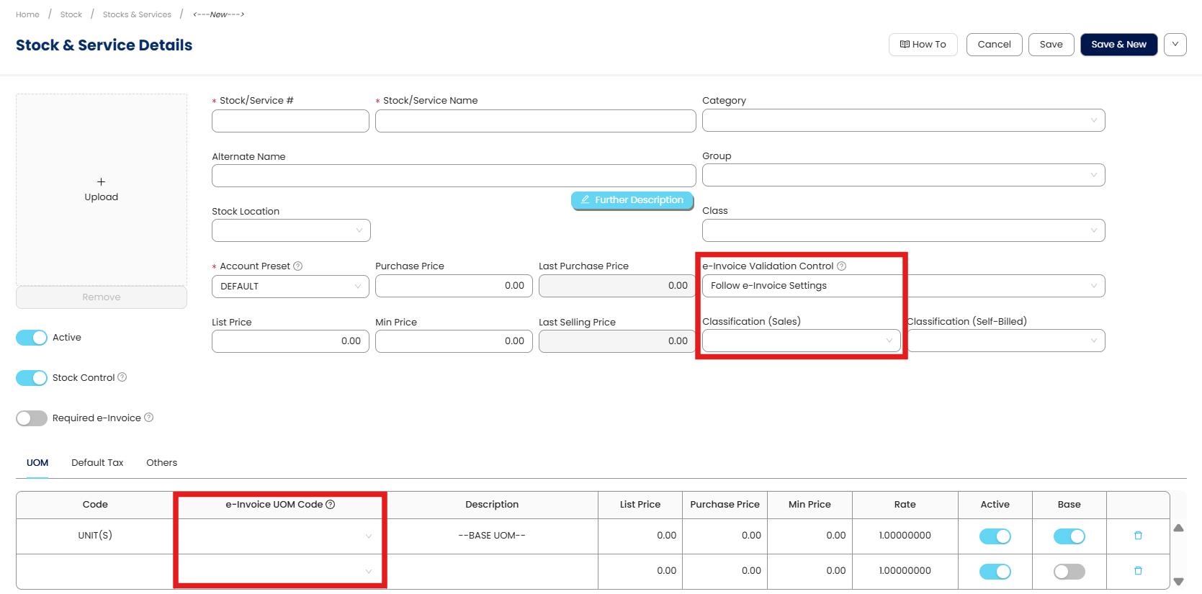Switch to the Default Tax tab
Screen dimensions: 1202x594
point(97,463)
